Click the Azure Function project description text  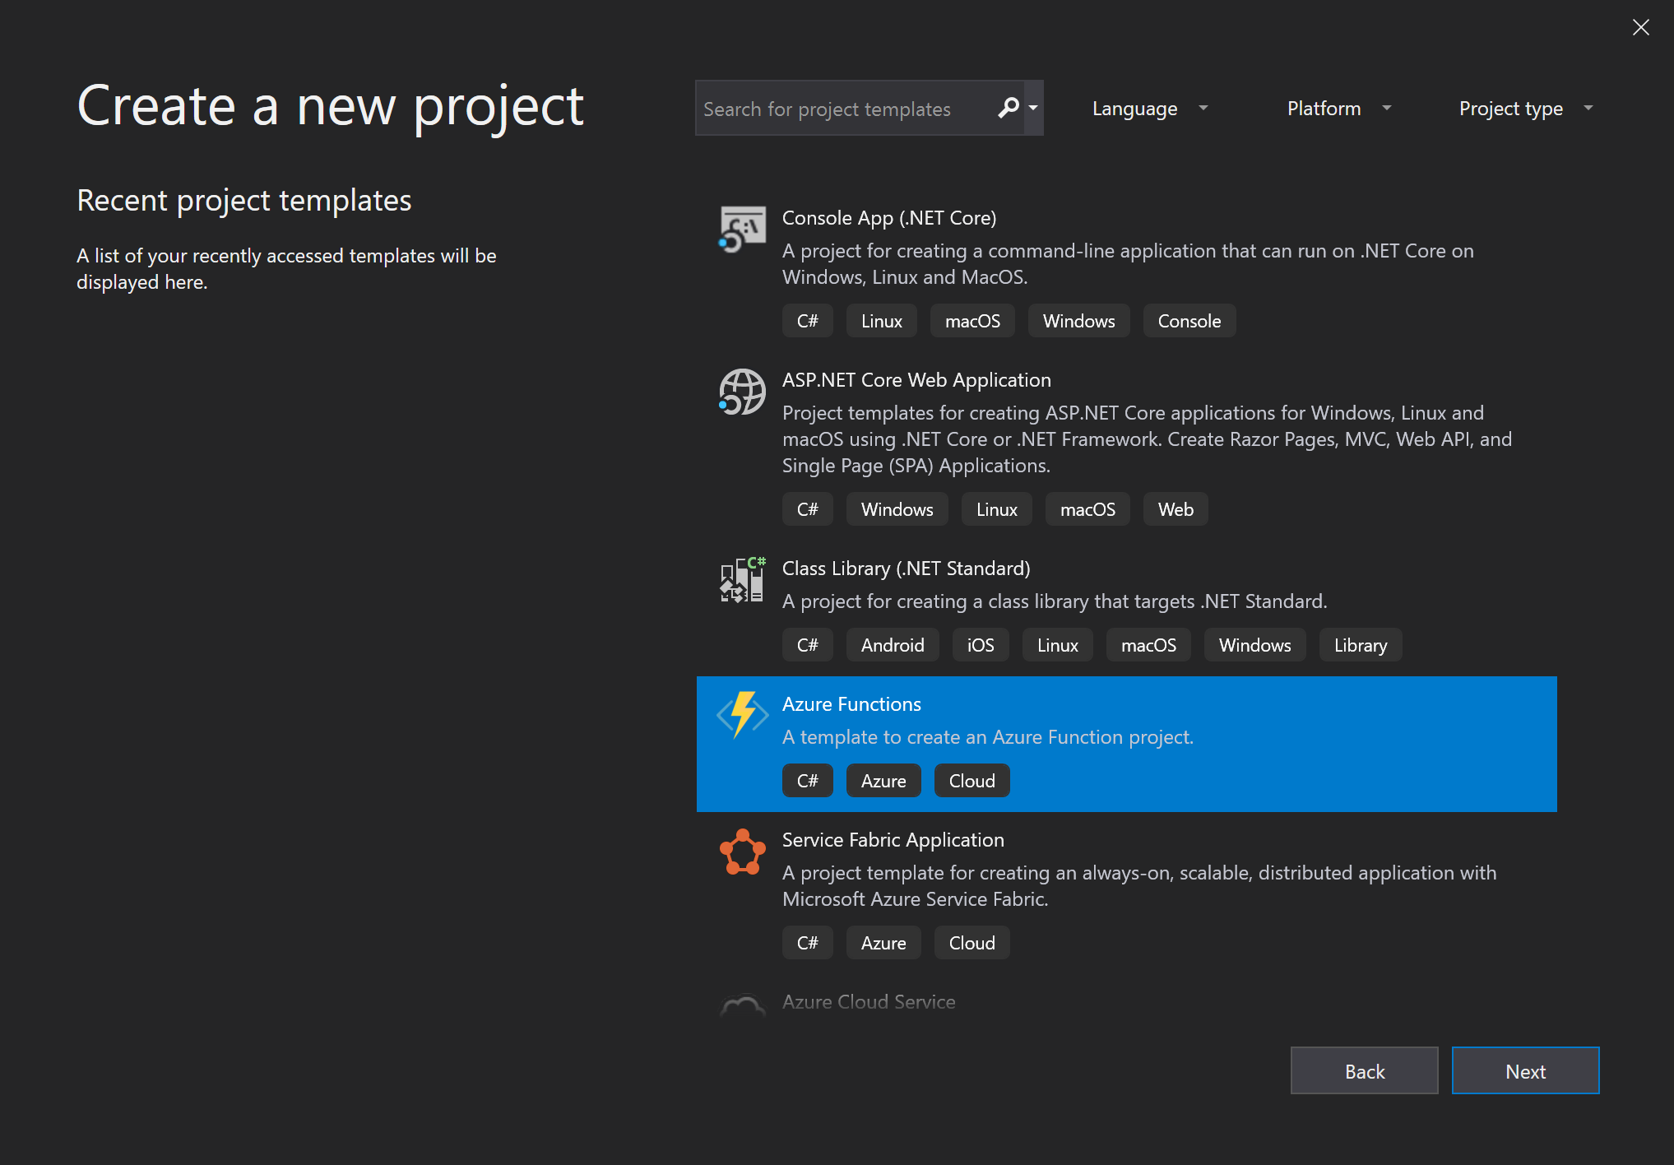pos(987,737)
